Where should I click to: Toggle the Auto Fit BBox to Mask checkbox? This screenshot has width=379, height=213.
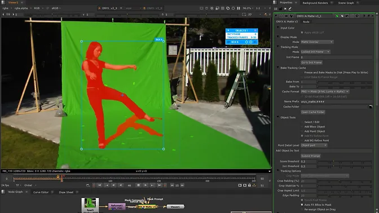[x=302, y=205]
